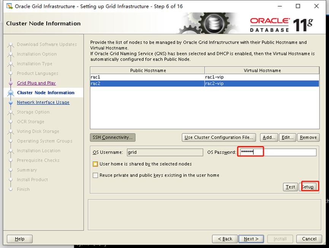
Task: Proceed with the Next button
Action: pos(251,239)
